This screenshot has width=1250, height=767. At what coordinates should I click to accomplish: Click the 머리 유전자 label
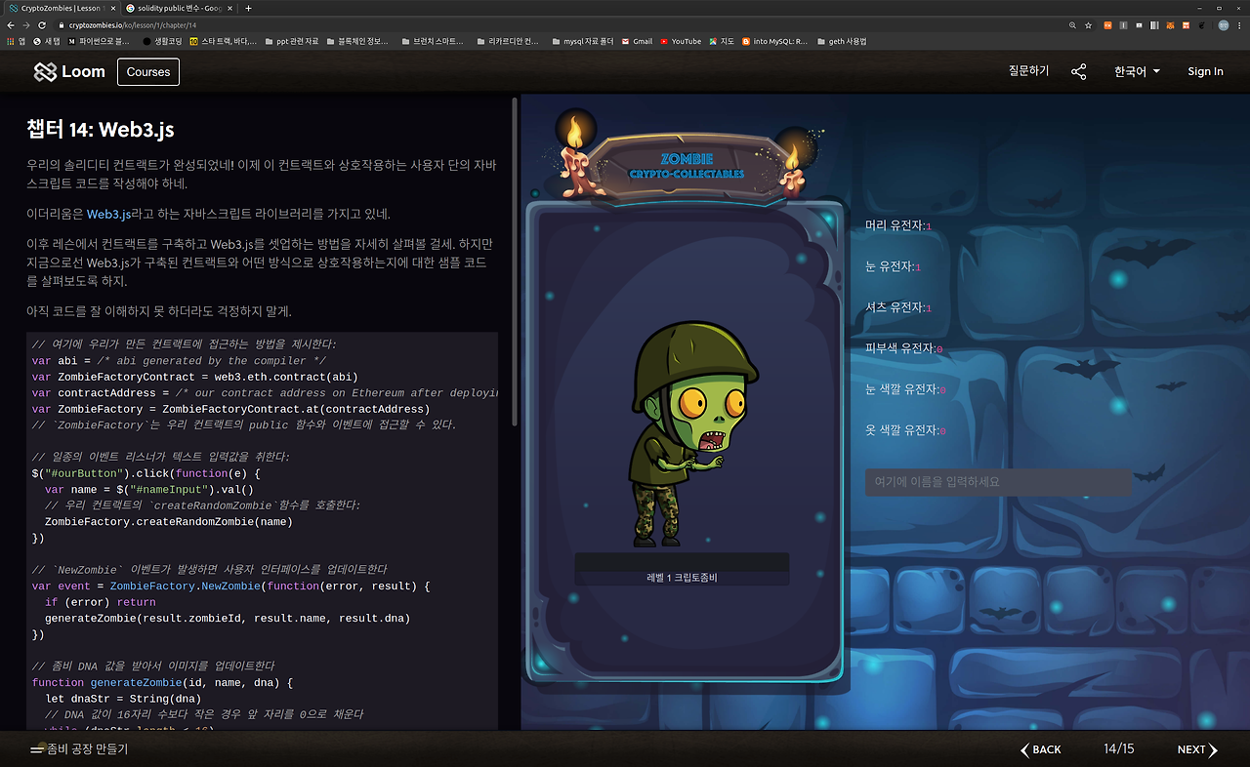[895, 225]
